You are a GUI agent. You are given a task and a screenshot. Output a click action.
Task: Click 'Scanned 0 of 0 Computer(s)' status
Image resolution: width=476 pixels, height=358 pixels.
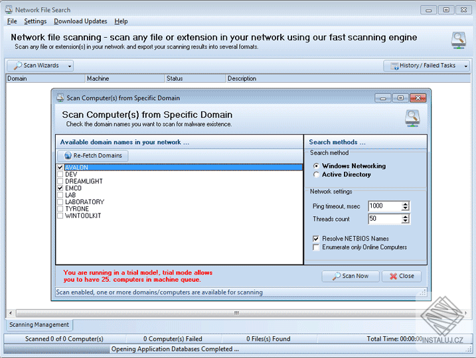coord(64,339)
